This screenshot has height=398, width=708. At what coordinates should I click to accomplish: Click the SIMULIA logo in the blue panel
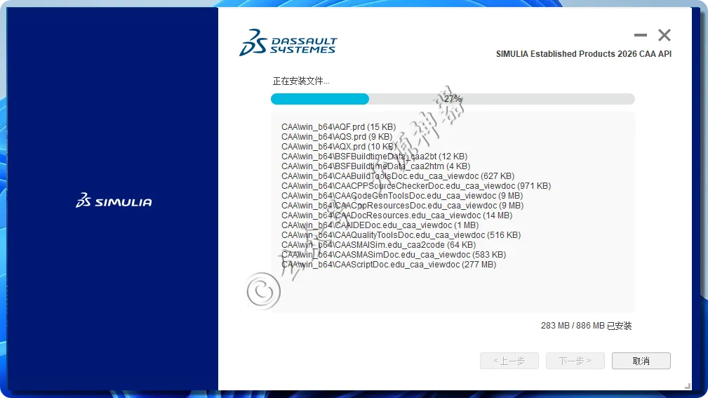point(114,200)
